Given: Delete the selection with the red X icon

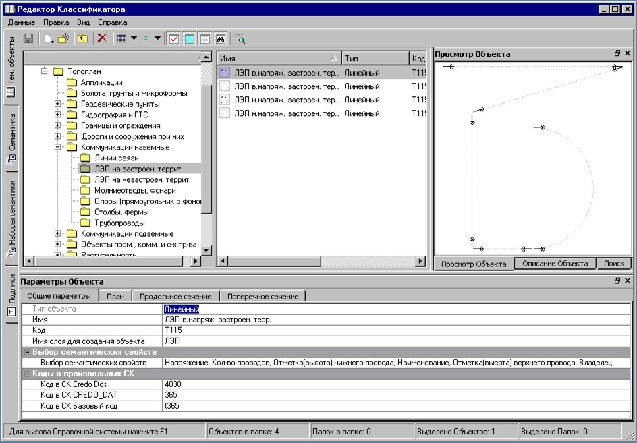Looking at the screenshot, I should click(x=103, y=38).
